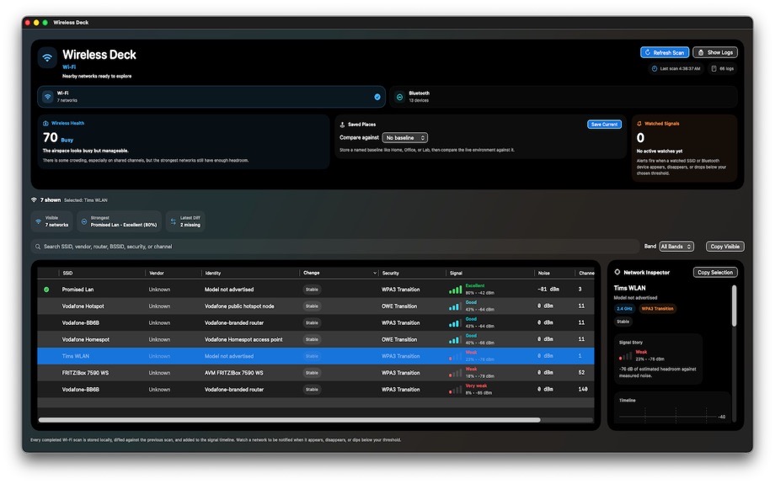775x484 pixels.
Task: Click the magnifier icon in the search field
Action: coord(38,247)
